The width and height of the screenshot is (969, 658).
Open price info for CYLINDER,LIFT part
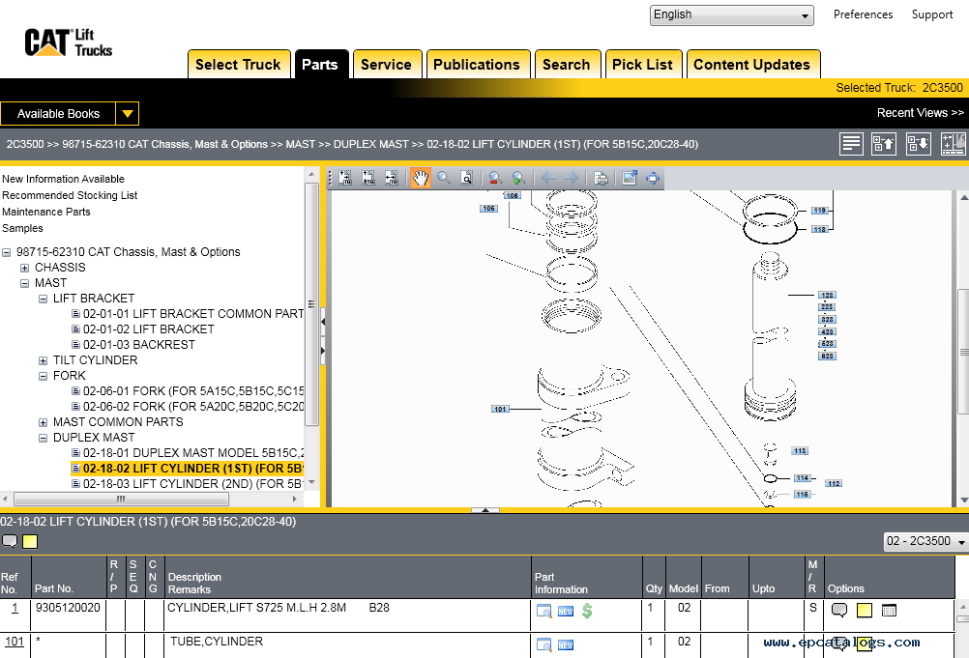point(587,611)
